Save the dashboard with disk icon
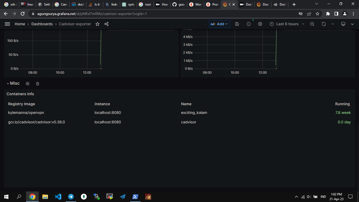This screenshot has width=359, height=202. [237, 24]
